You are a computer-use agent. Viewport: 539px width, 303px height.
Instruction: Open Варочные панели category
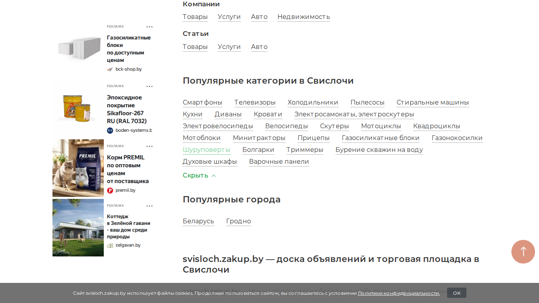(x=279, y=162)
